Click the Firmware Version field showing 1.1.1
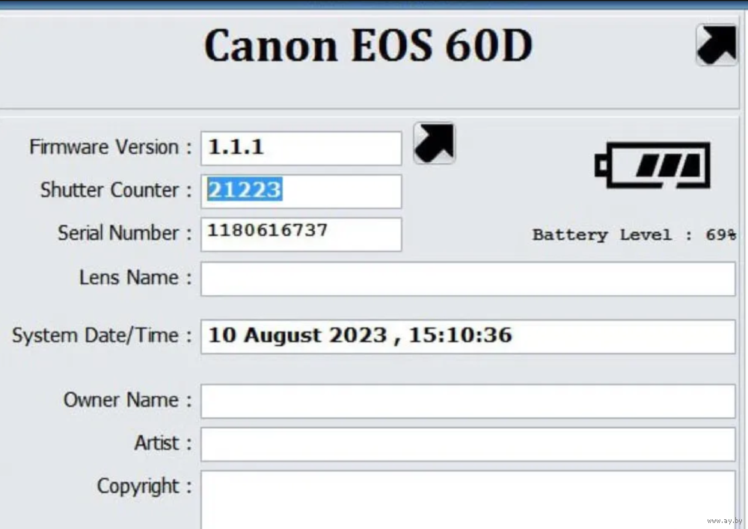748x529 pixels. tap(301, 148)
